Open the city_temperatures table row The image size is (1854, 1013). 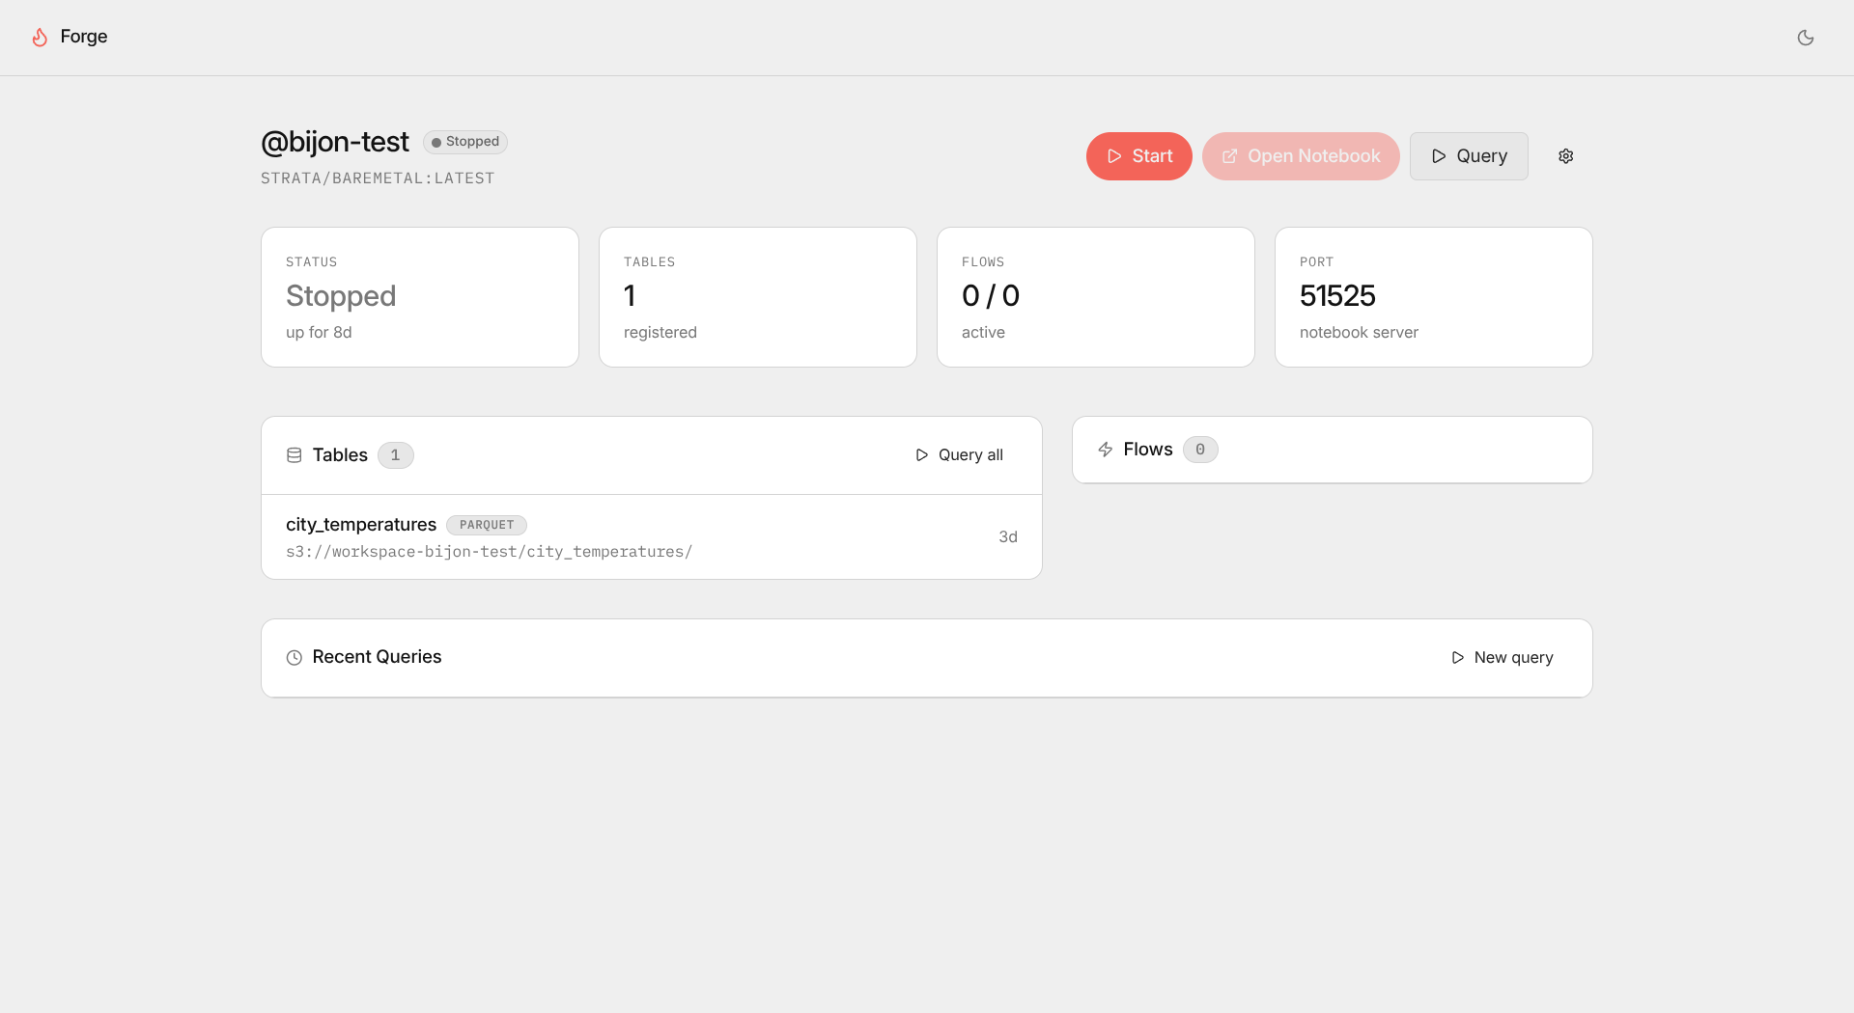tap(652, 537)
